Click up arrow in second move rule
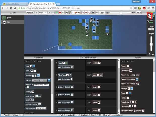This screenshot has height=117, width=156. tap(99, 95)
